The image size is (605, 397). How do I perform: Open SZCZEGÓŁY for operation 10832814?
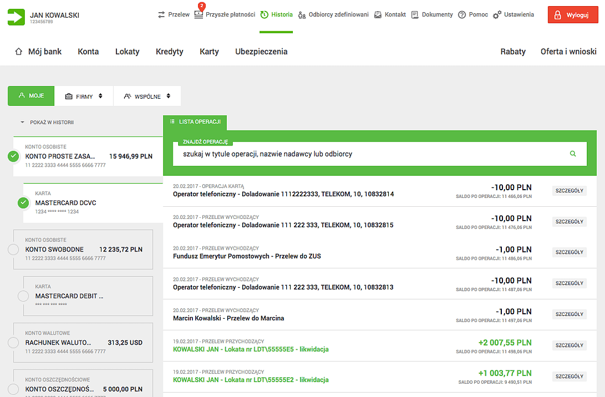[569, 191]
